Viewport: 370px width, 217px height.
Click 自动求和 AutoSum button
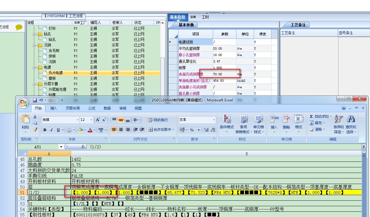click(x=321, y=117)
